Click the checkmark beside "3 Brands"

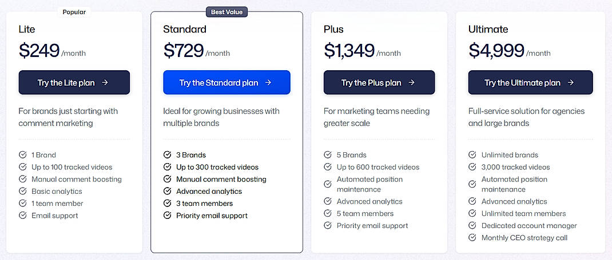168,155
